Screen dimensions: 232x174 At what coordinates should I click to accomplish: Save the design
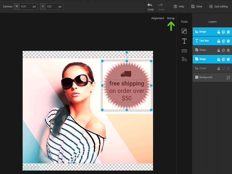[x=197, y=6]
